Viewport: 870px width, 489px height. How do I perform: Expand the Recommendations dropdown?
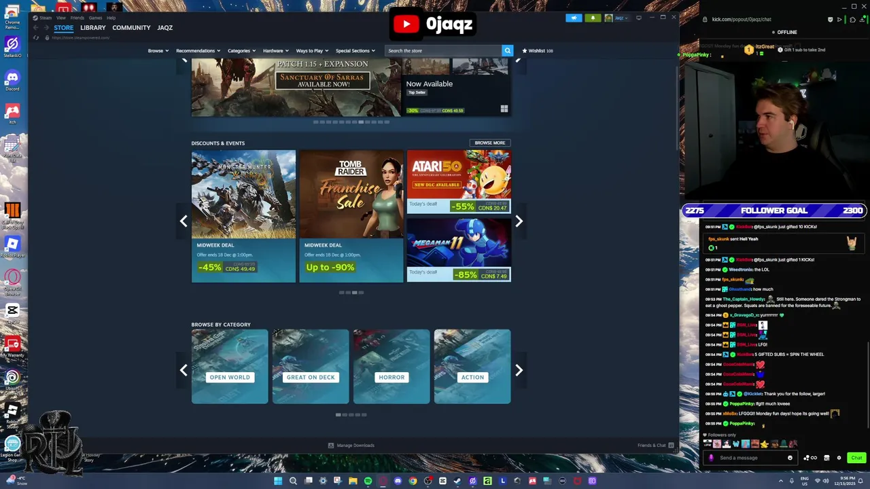coord(197,50)
